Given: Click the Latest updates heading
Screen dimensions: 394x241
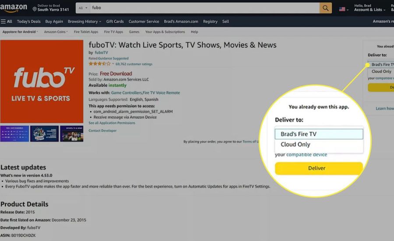Looking at the screenshot, I should [23, 167].
